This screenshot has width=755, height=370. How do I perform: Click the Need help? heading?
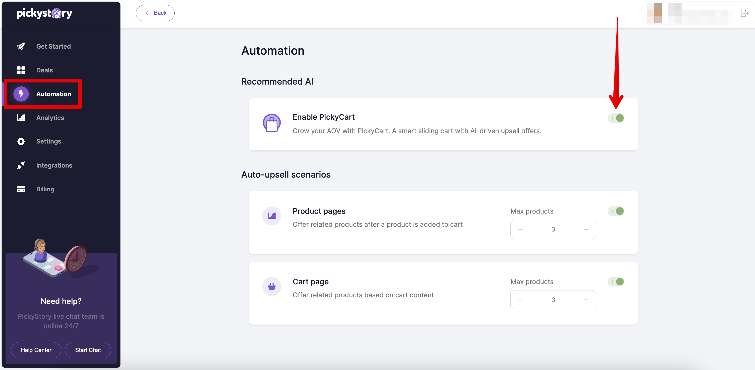pyautogui.click(x=61, y=301)
